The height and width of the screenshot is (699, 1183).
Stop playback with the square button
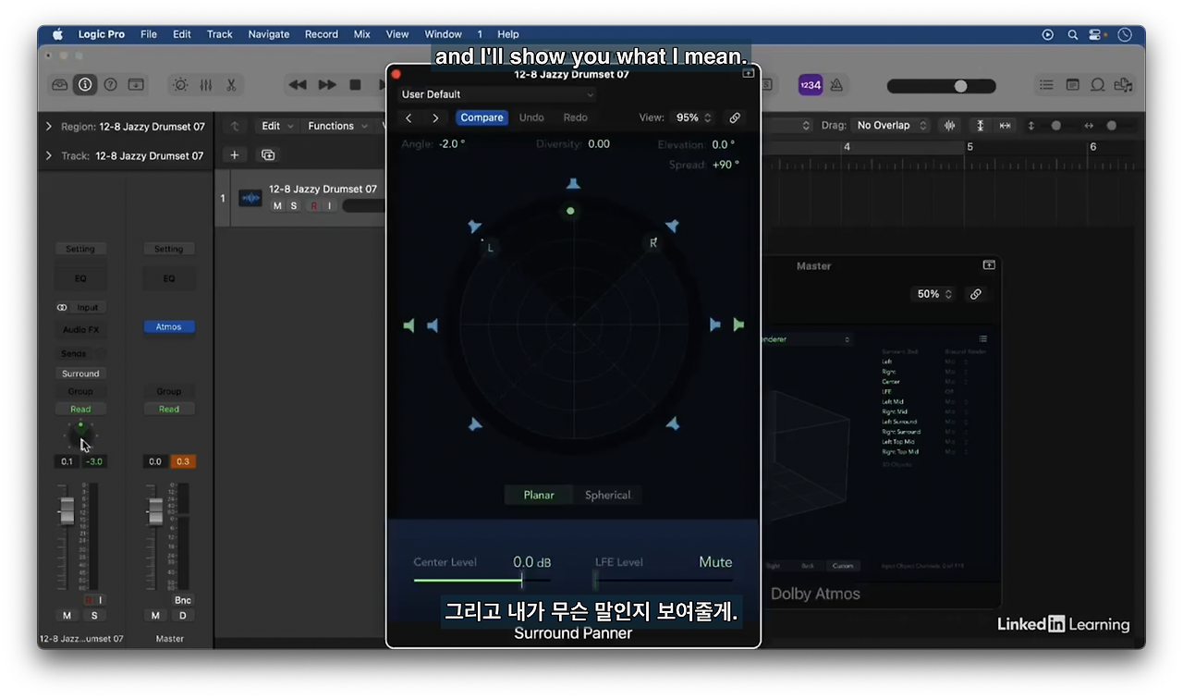click(355, 85)
